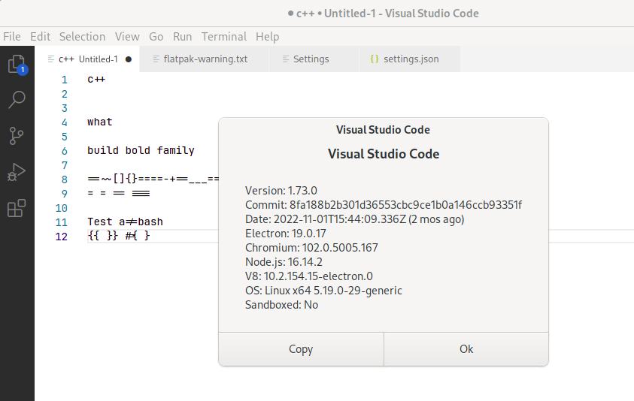Click line number 1 in the gutter
634x401 pixels.
coord(64,80)
